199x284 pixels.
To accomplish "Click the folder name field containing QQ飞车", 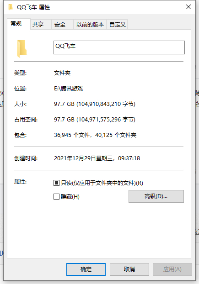I will tap(119, 47).
